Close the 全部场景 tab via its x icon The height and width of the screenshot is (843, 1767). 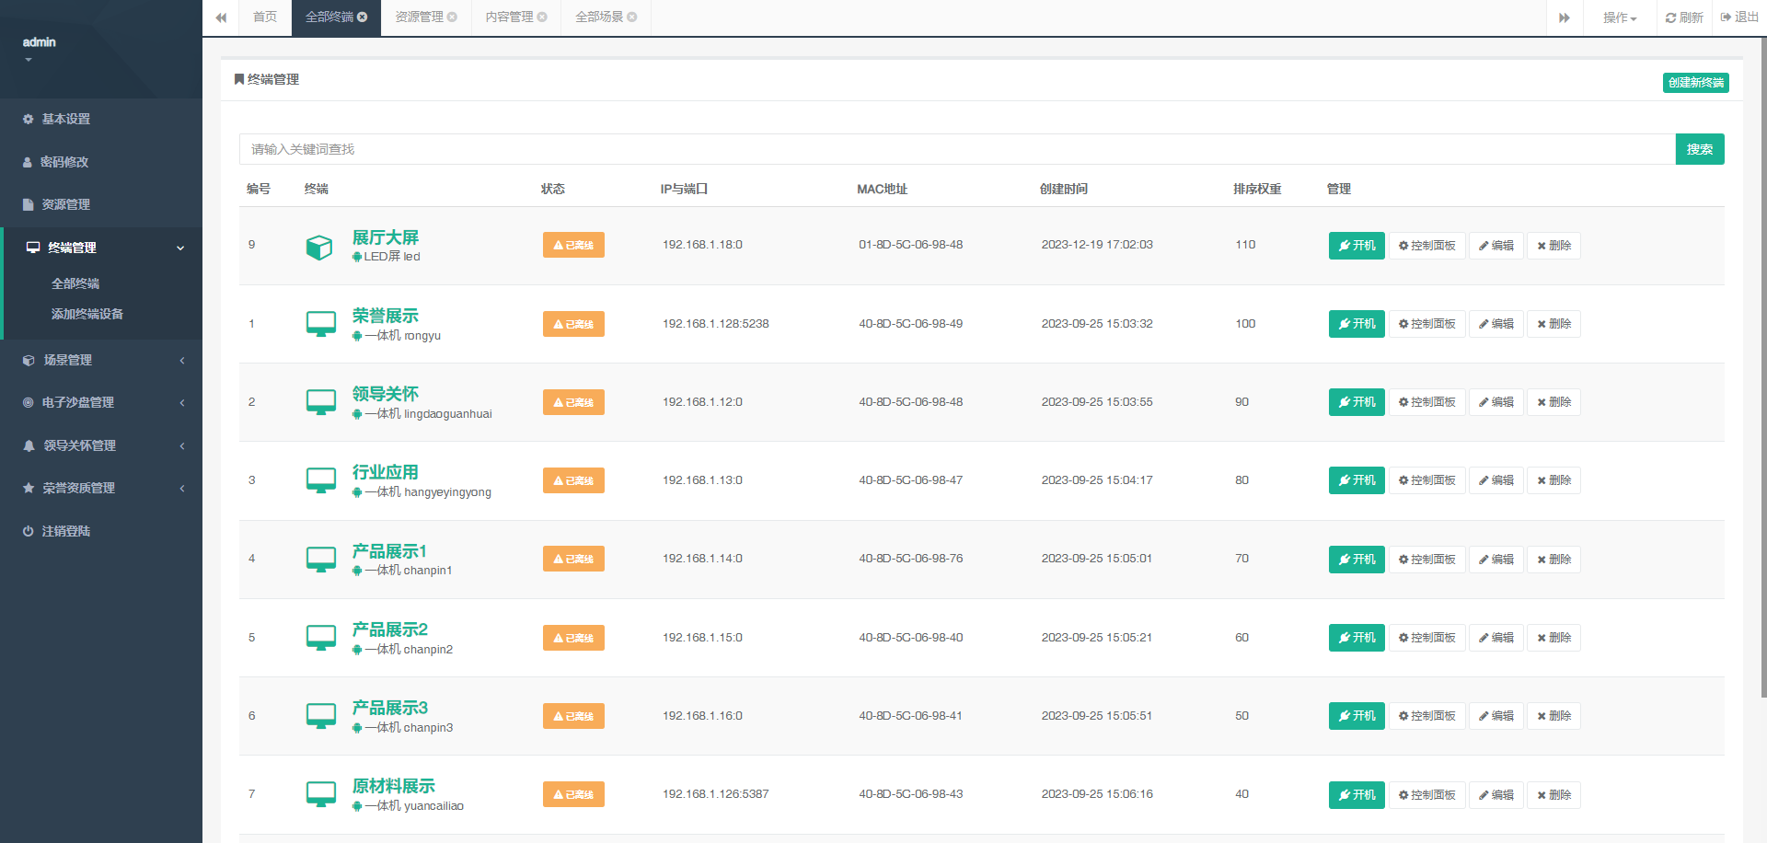pos(632,17)
